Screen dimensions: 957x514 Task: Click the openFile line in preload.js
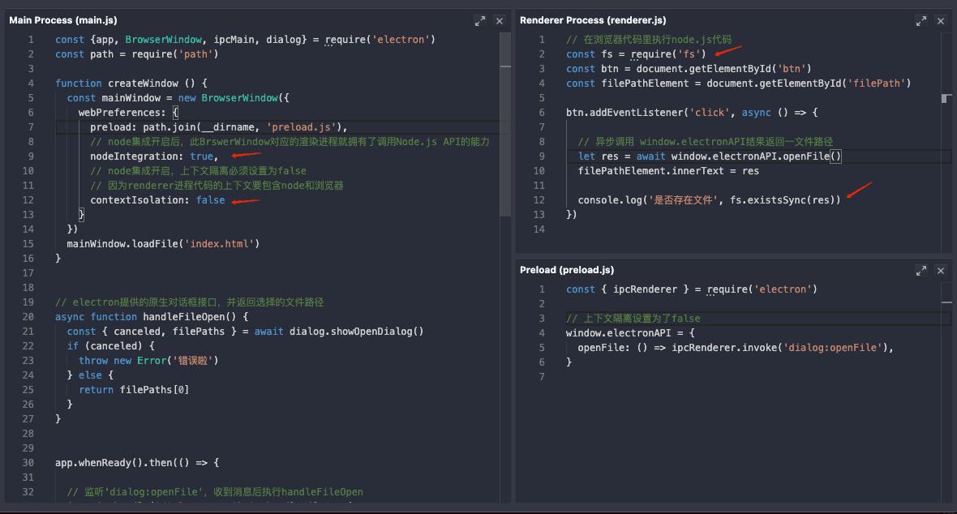735,348
